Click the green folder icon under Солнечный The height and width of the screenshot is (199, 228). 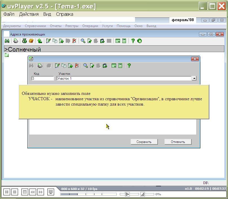(7, 55)
